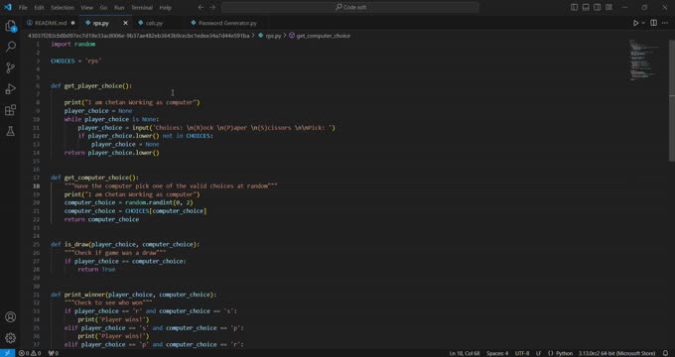Open More Actions ellipsis in editor toolbar

pyautogui.click(x=665, y=23)
